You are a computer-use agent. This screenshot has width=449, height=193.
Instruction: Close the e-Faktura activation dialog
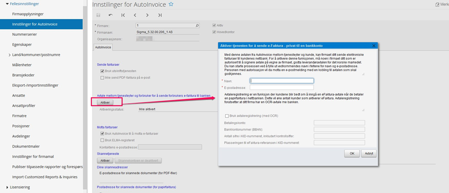[373, 45]
